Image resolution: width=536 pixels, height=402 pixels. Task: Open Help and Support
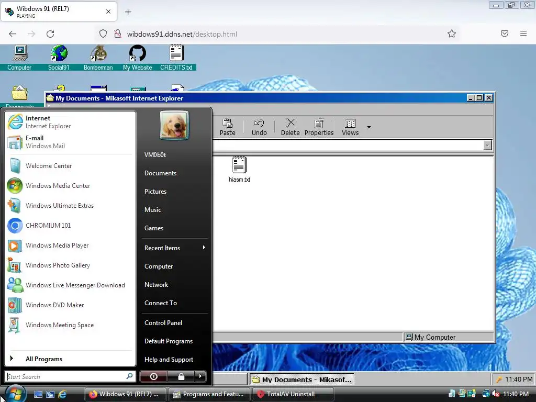click(x=174, y=359)
